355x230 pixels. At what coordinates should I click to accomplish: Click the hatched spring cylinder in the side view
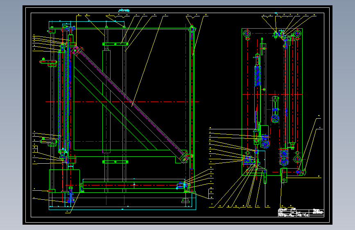[258, 76]
